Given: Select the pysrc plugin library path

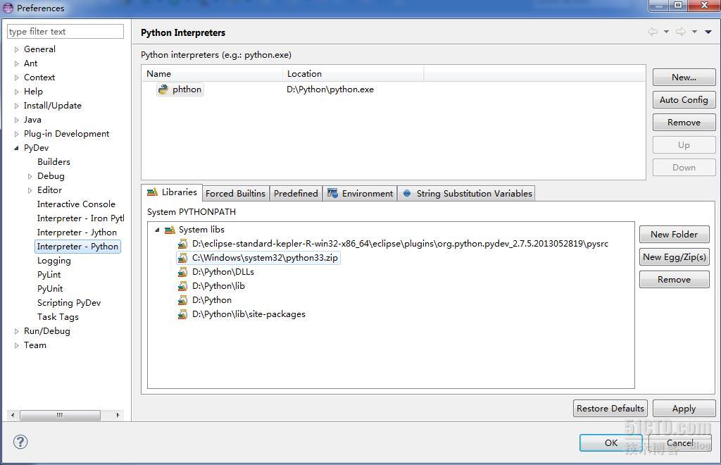Looking at the screenshot, I should pyautogui.click(x=400, y=244).
